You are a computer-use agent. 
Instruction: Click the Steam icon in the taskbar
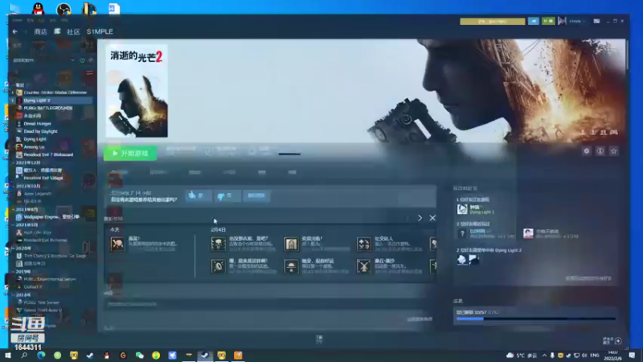pyautogui.click(x=205, y=356)
